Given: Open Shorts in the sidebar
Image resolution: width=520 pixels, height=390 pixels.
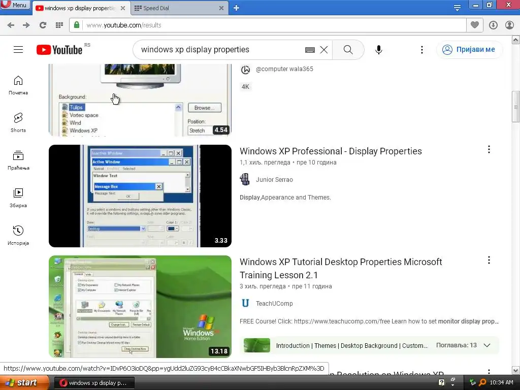Looking at the screenshot, I should coord(18,122).
